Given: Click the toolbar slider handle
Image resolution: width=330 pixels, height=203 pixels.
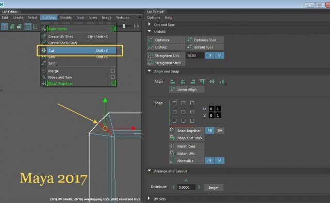Looking at the screenshot, I should 124,26.
